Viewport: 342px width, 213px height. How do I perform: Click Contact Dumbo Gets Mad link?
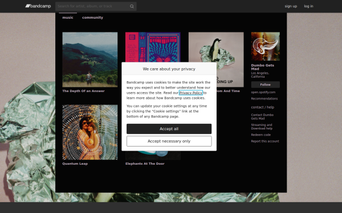(x=262, y=116)
